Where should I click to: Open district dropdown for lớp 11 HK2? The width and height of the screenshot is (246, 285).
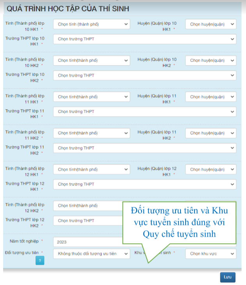(211, 133)
